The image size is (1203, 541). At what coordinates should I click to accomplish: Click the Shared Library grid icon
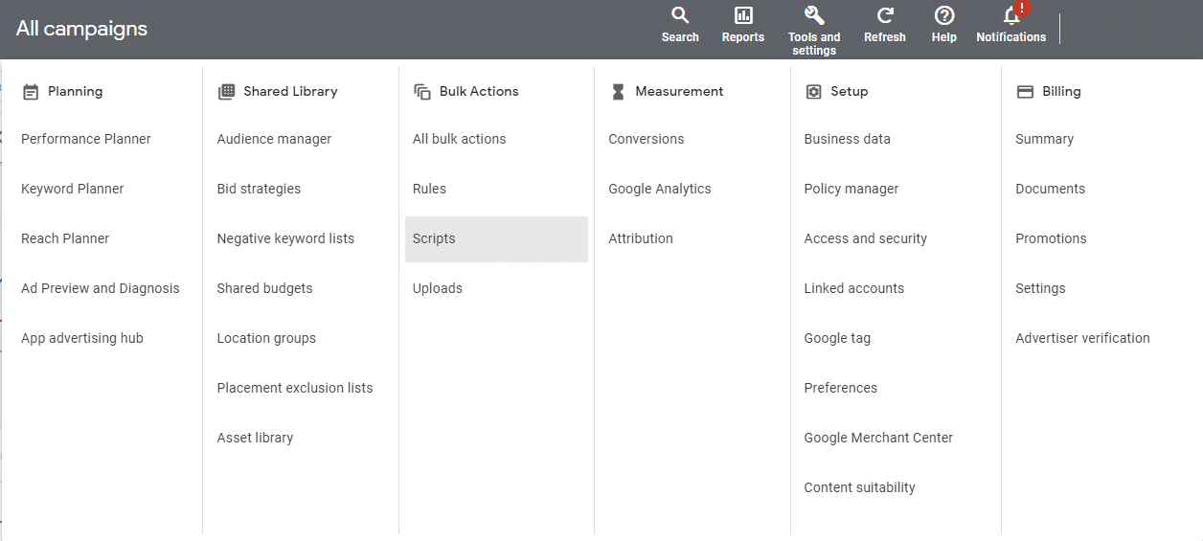pyautogui.click(x=226, y=92)
